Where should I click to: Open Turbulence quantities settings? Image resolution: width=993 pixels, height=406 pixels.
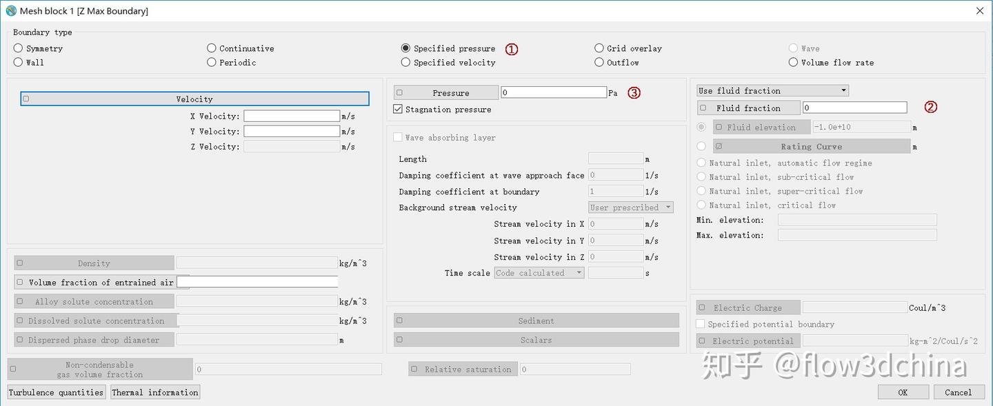57,392
